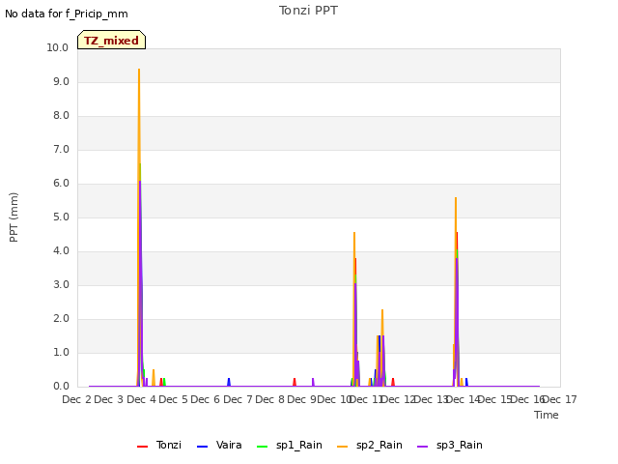Screen dimensions: 618x464
Task: Click the orange peak at 2.3 mm
Action: pos(382,310)
